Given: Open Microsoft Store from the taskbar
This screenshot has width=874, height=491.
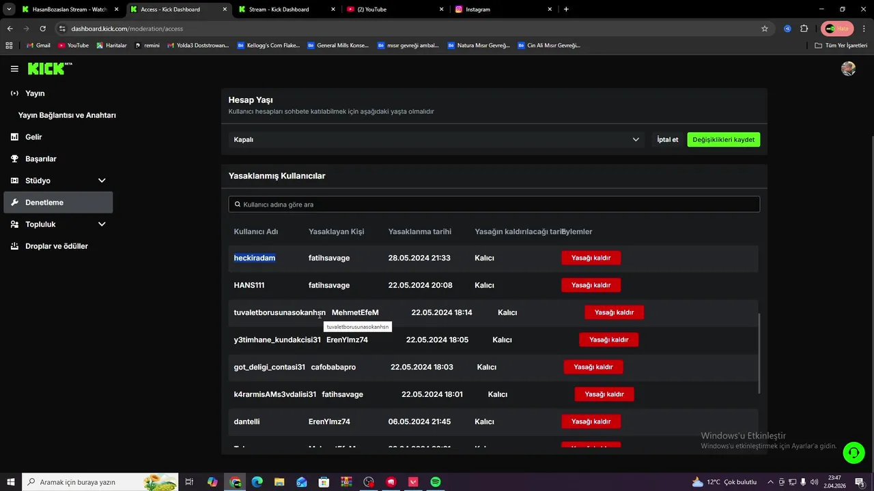Looking at the screenshot, I should click(324, 482).
